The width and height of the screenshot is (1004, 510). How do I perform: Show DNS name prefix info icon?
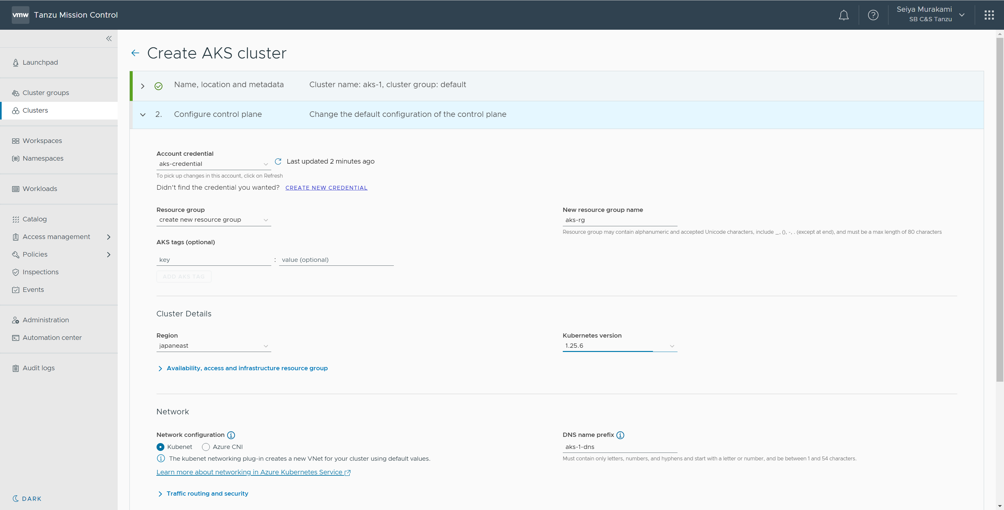pyautogui.click(x=620, y=435)
